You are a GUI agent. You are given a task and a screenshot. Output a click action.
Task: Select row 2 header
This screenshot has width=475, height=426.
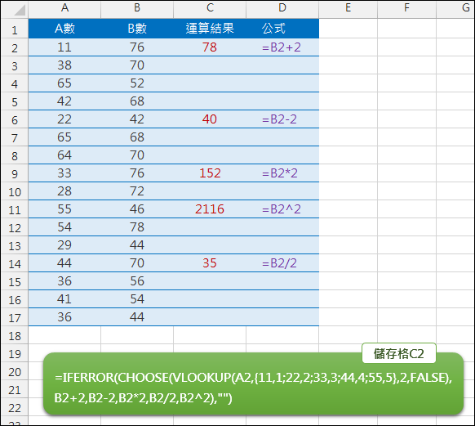[x=15, y=47]
